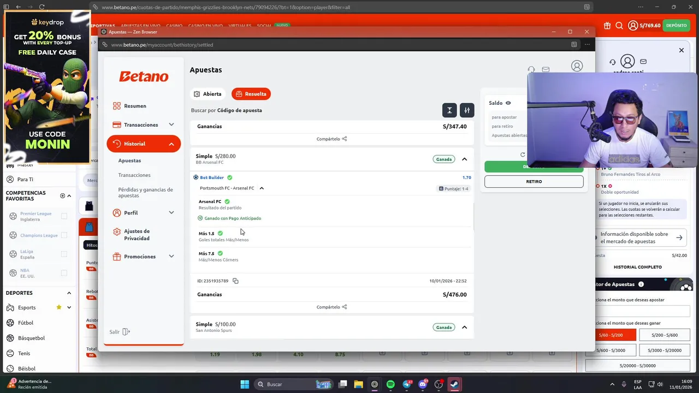This screenshot has width=699, height=393.
Task: Open Discord from the taskbar
Action: [423, 384]
